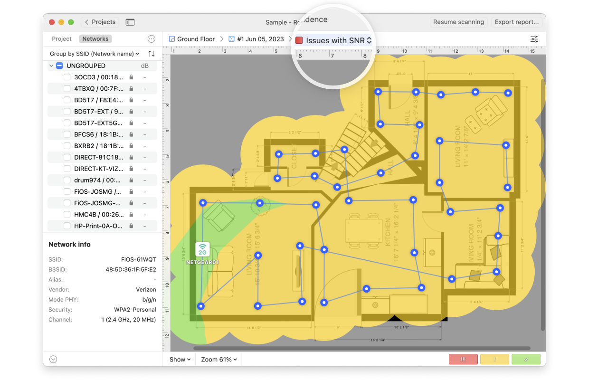Open the filter sliders settings icon

tap(534, 39)
